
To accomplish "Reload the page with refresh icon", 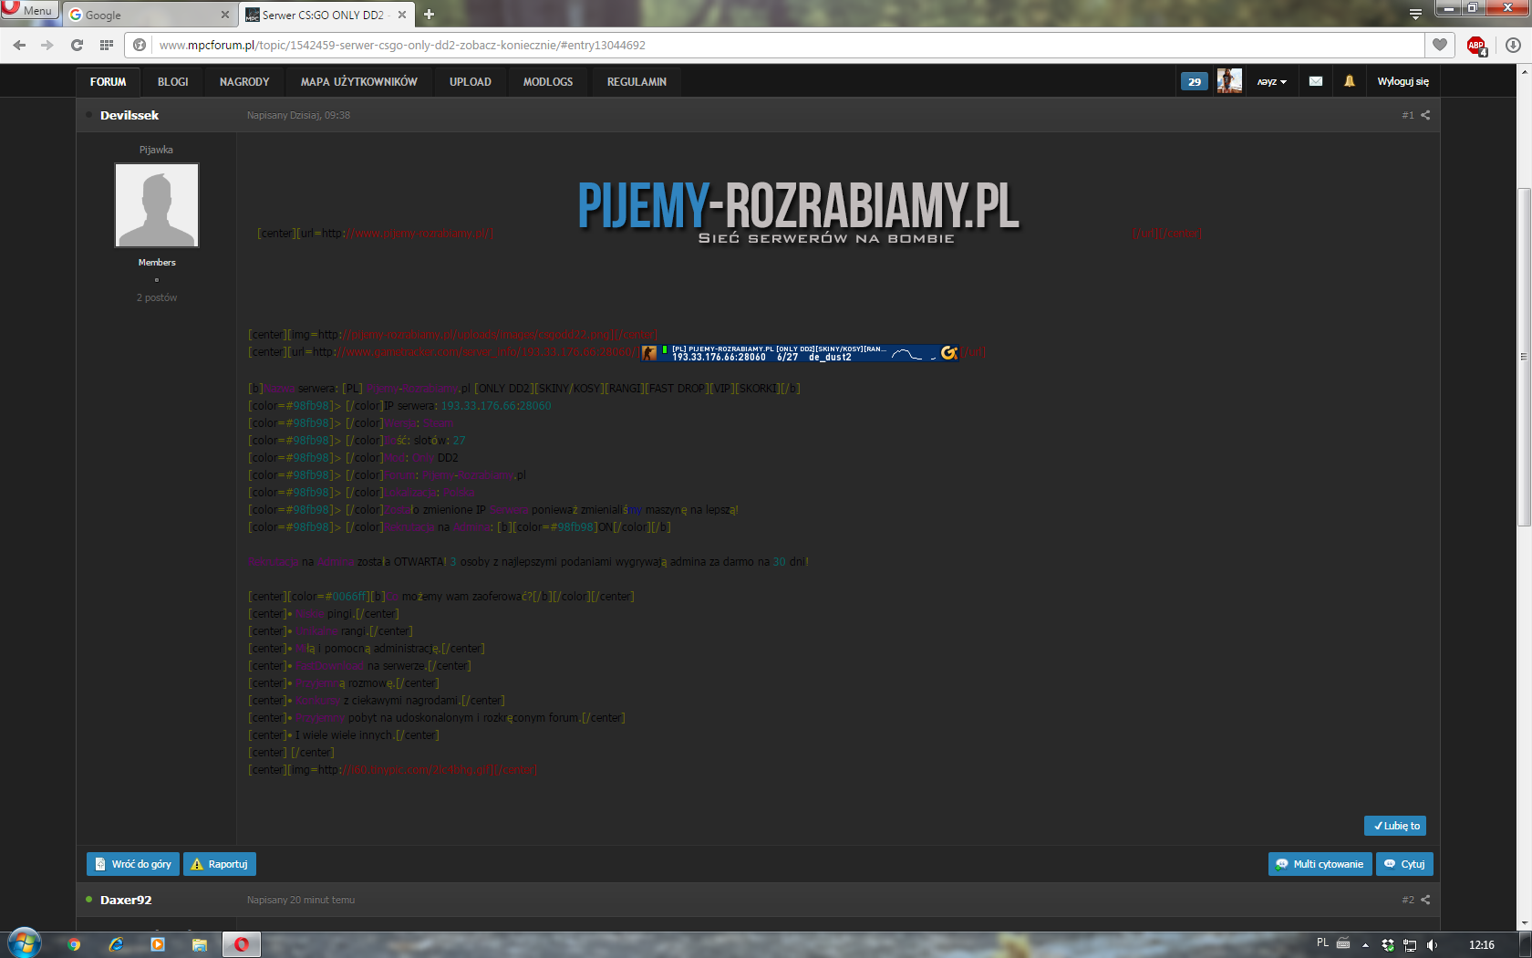I will (x=77, y=45).
